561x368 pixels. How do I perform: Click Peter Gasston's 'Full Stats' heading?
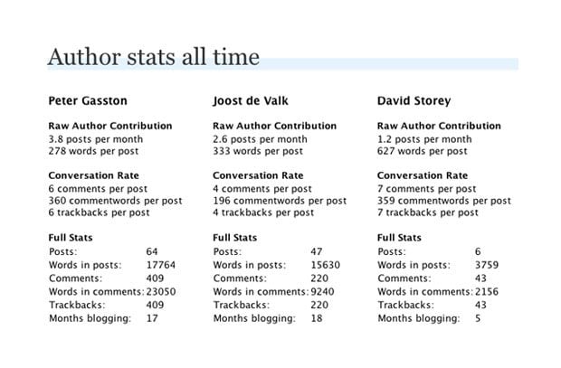71,238
